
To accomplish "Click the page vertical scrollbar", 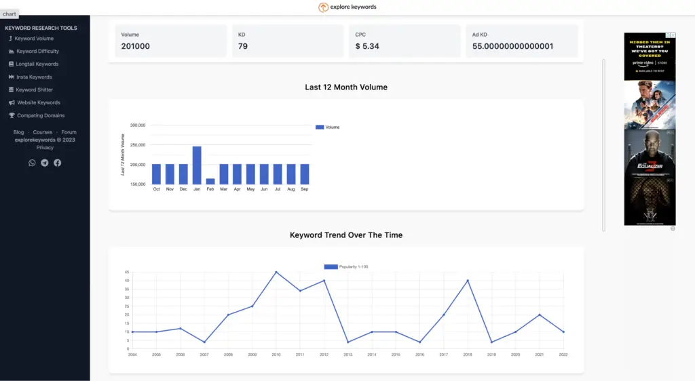I will [603, 145].
